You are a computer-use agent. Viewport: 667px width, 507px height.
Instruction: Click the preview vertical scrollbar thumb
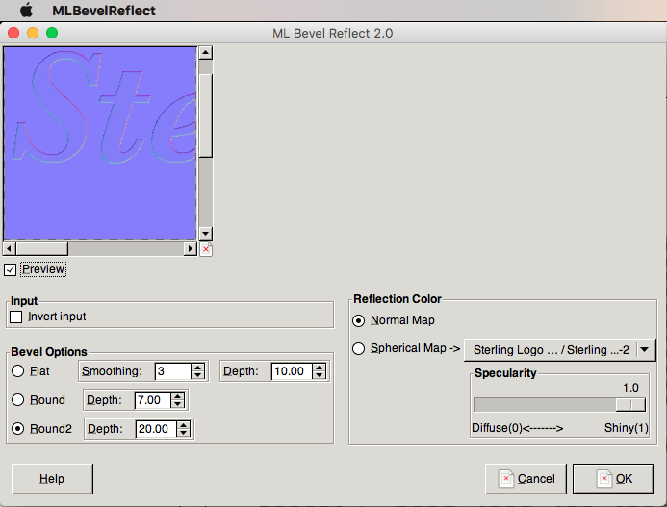pyautogui.click(x=206, y=115)
